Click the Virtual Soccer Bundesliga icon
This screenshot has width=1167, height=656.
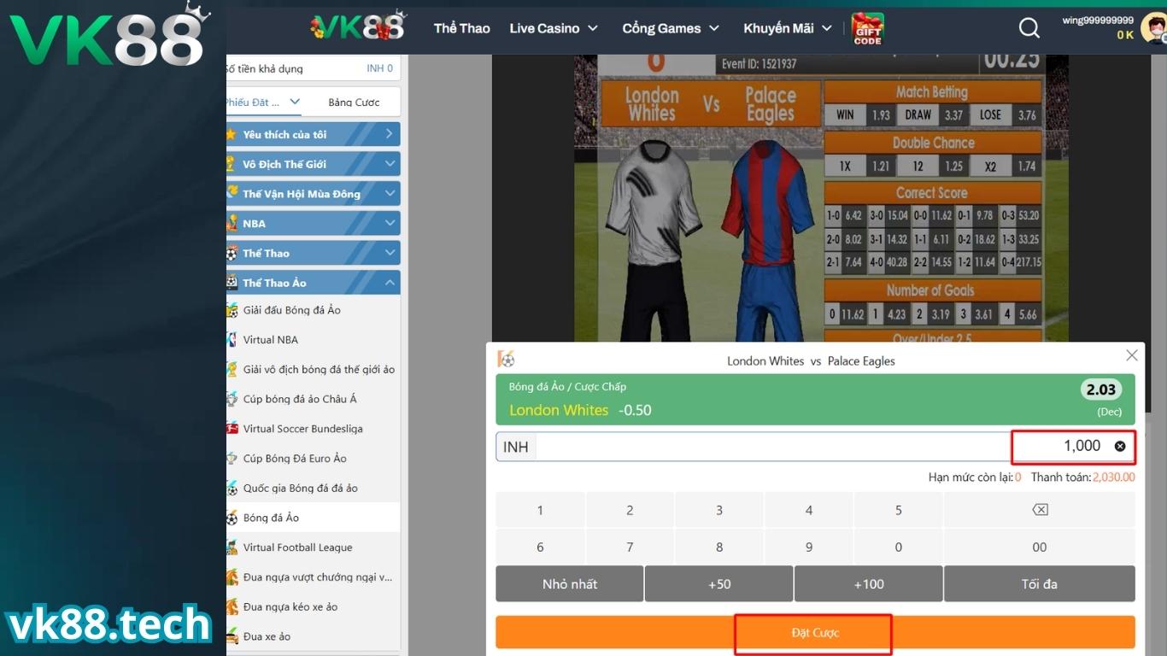(232, 429)
